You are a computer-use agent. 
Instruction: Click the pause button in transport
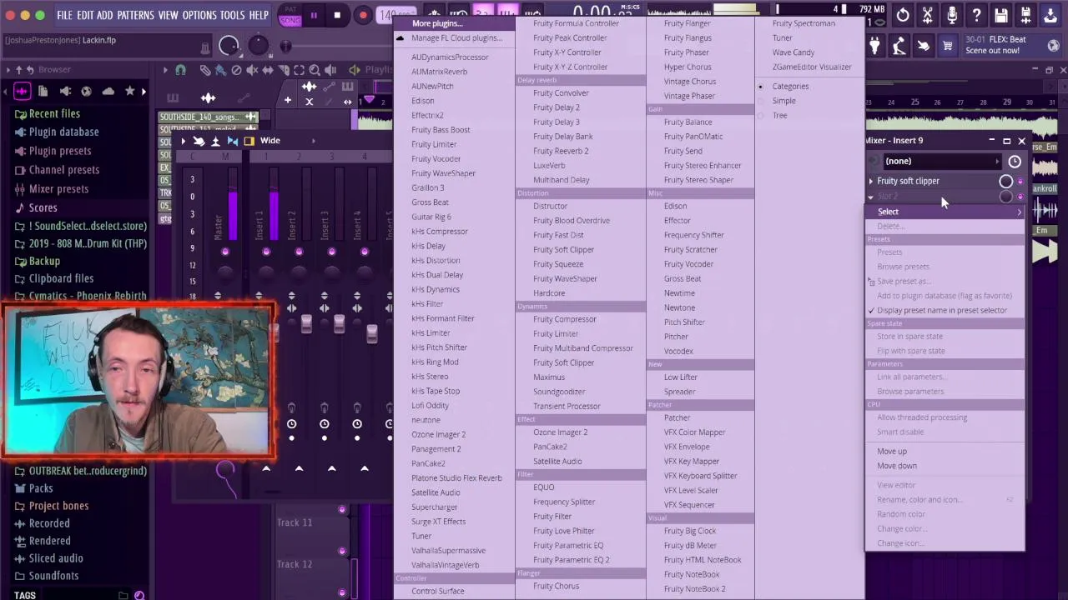point(314,15)
